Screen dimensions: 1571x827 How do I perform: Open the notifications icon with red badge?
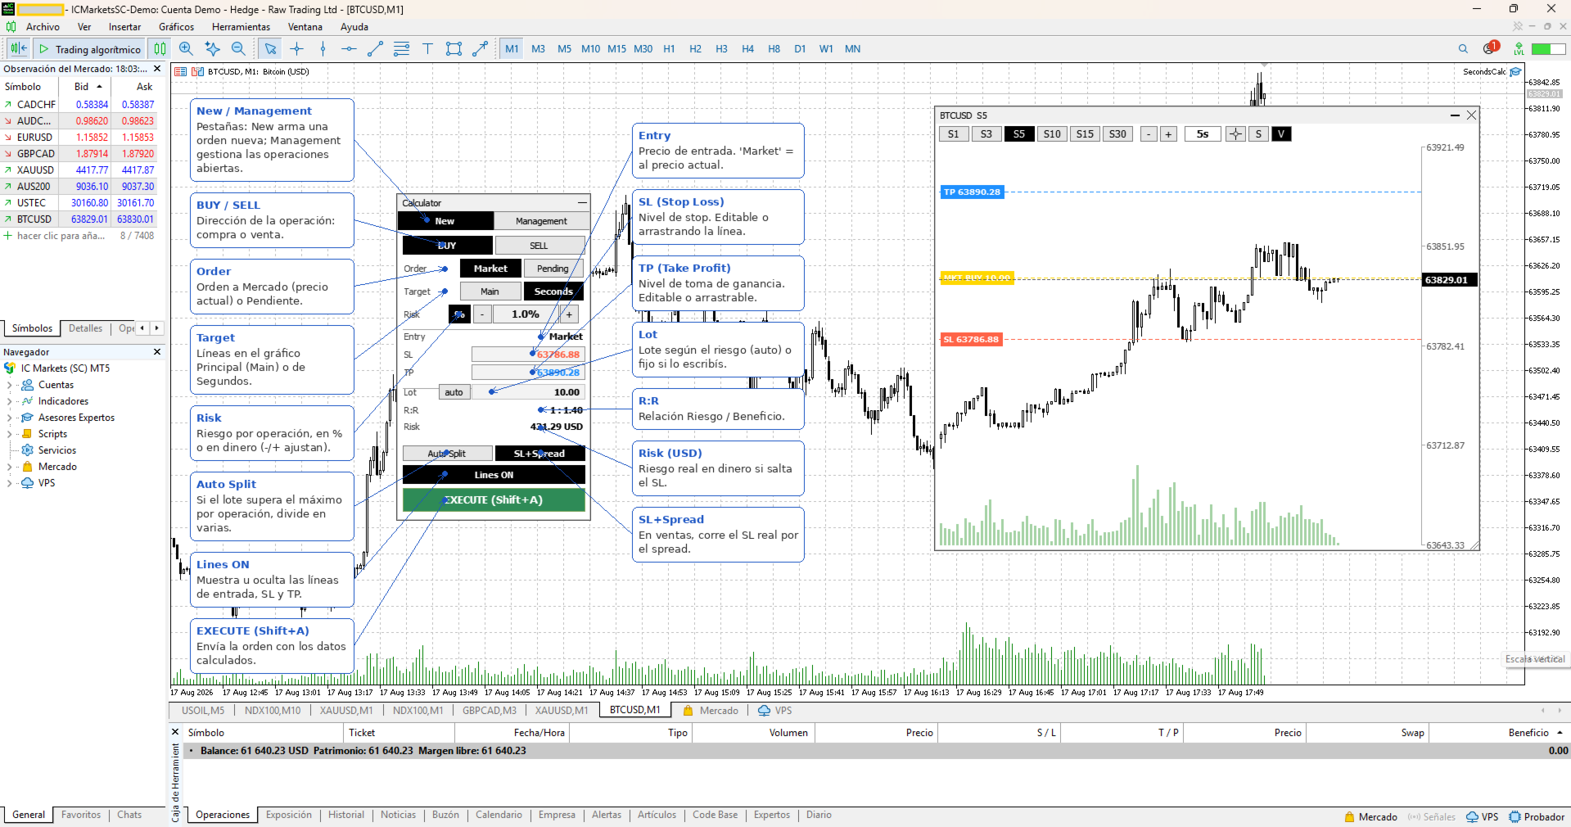click(x=1490, y=48)
